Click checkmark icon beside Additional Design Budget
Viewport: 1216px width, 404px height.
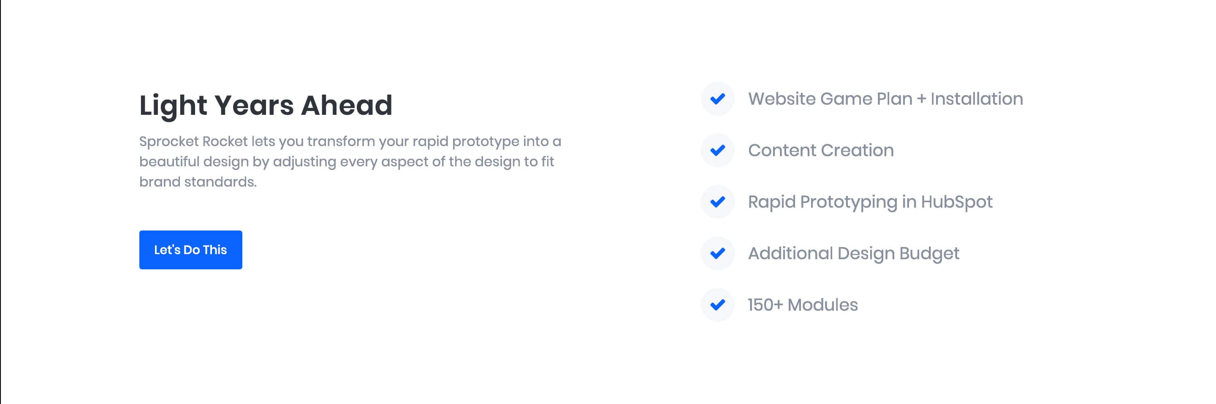[x=717, y=253]
